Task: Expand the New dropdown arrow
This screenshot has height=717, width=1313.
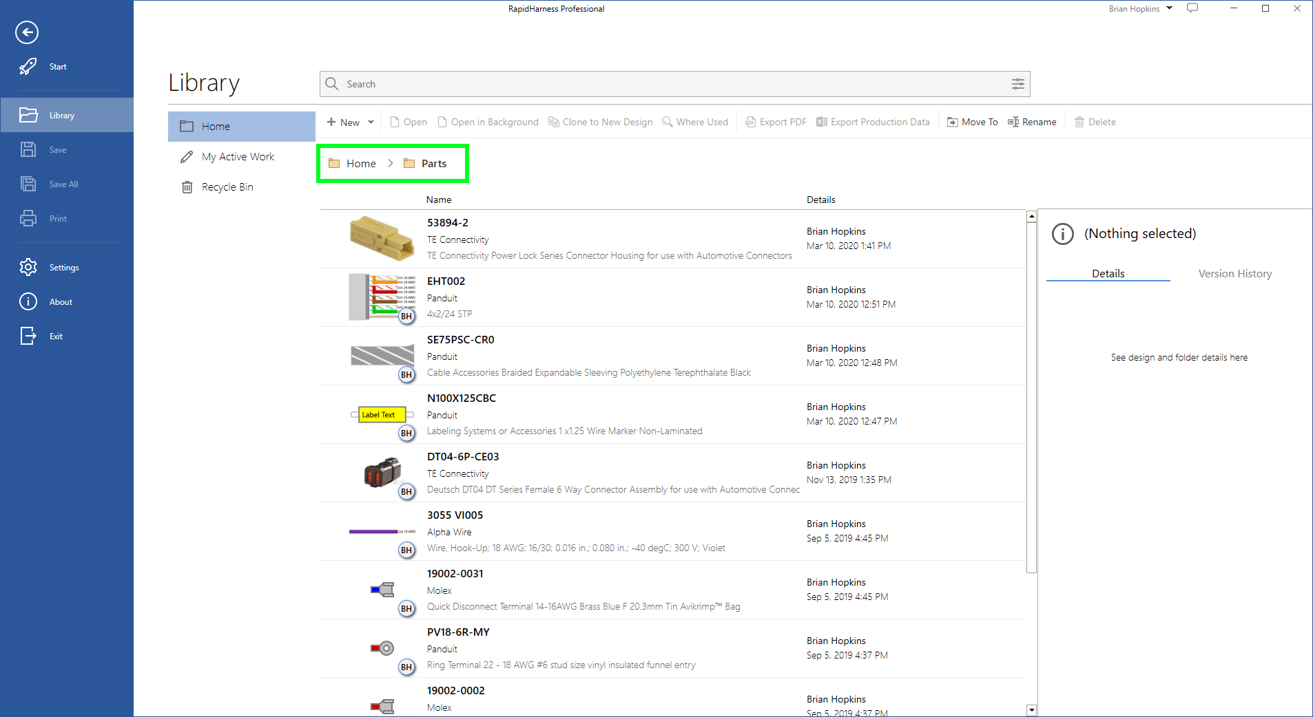Action: pyautogui.click(x=371, y=122)
